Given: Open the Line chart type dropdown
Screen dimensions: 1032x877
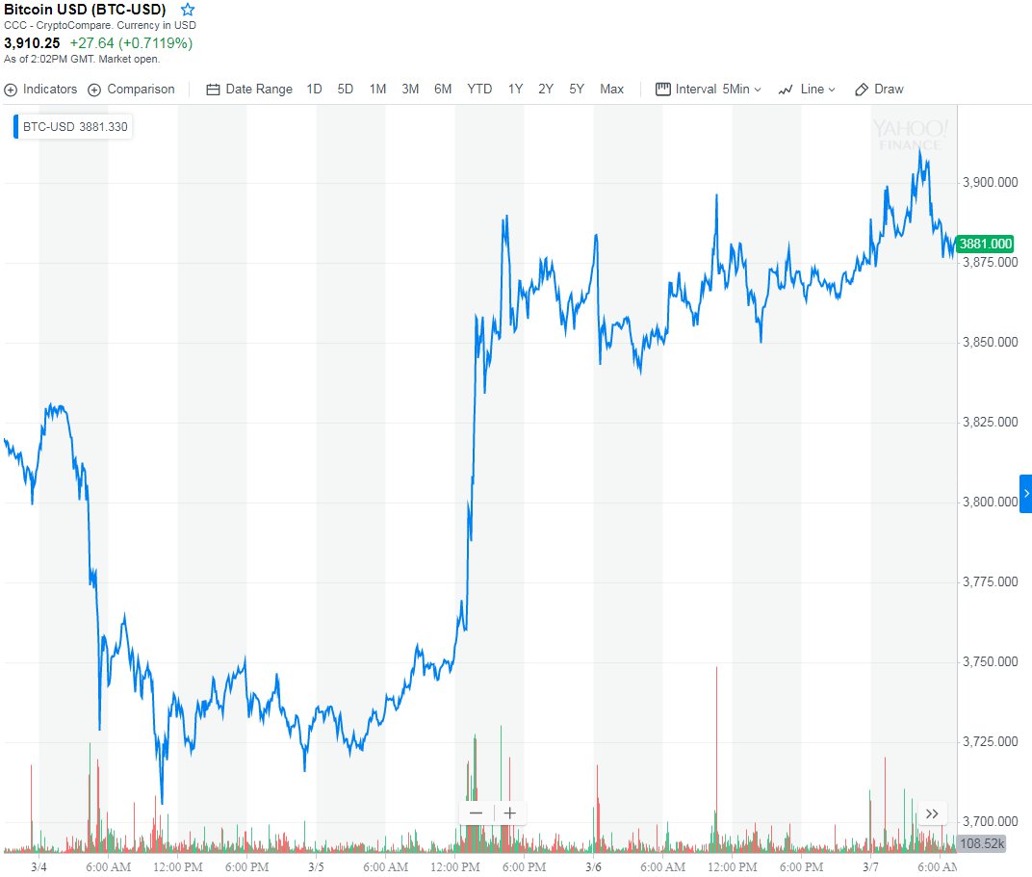Looking at the screenshot, I should click(x=807, y=90).
